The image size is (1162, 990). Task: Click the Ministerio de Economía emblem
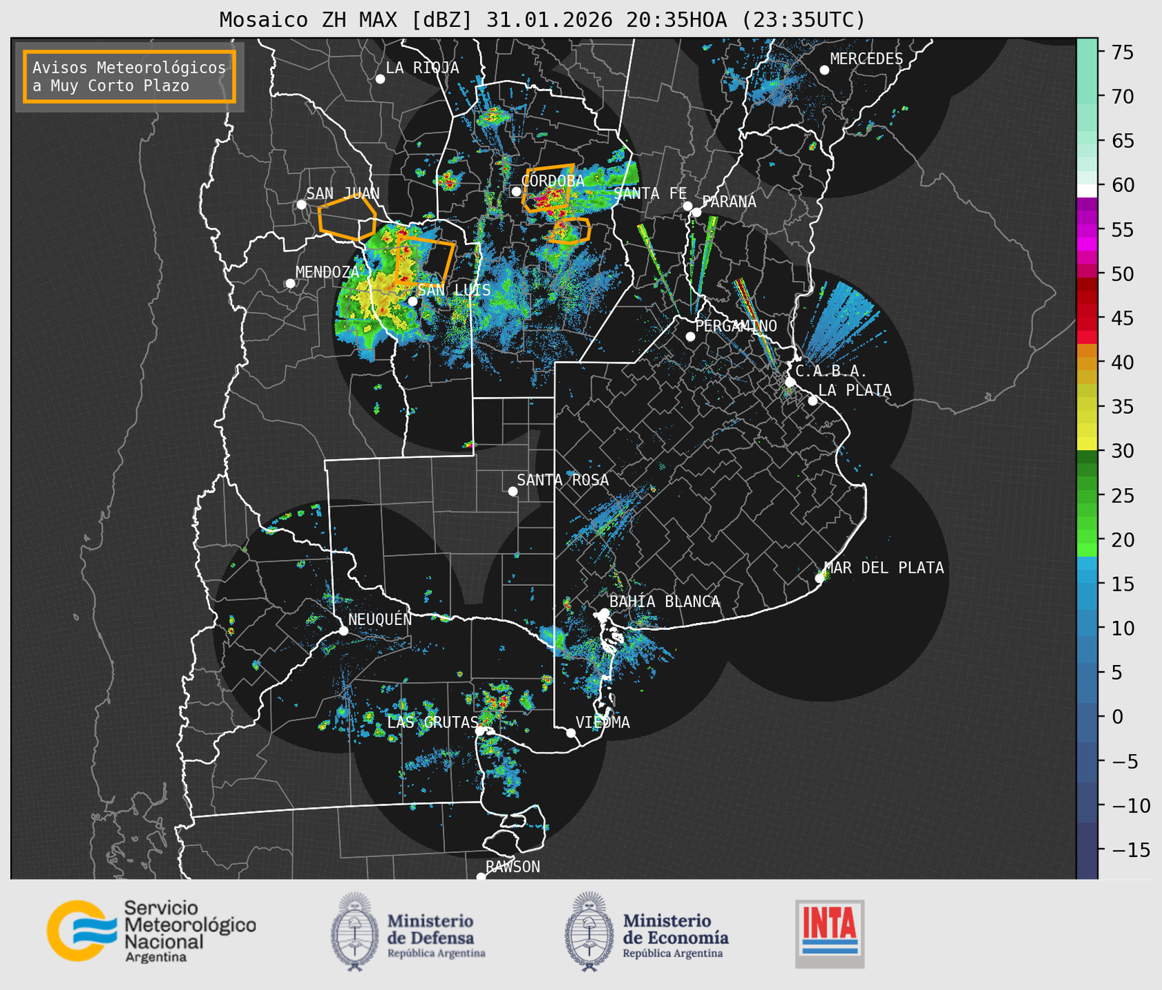point(588,931)
